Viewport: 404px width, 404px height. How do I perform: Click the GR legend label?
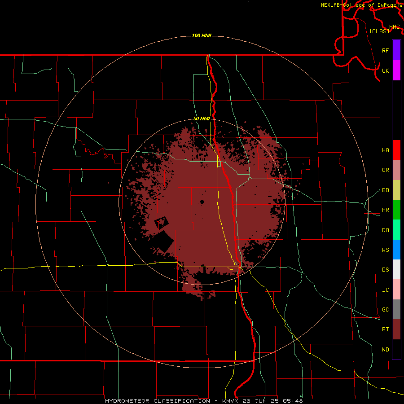(x=385, y=170)
